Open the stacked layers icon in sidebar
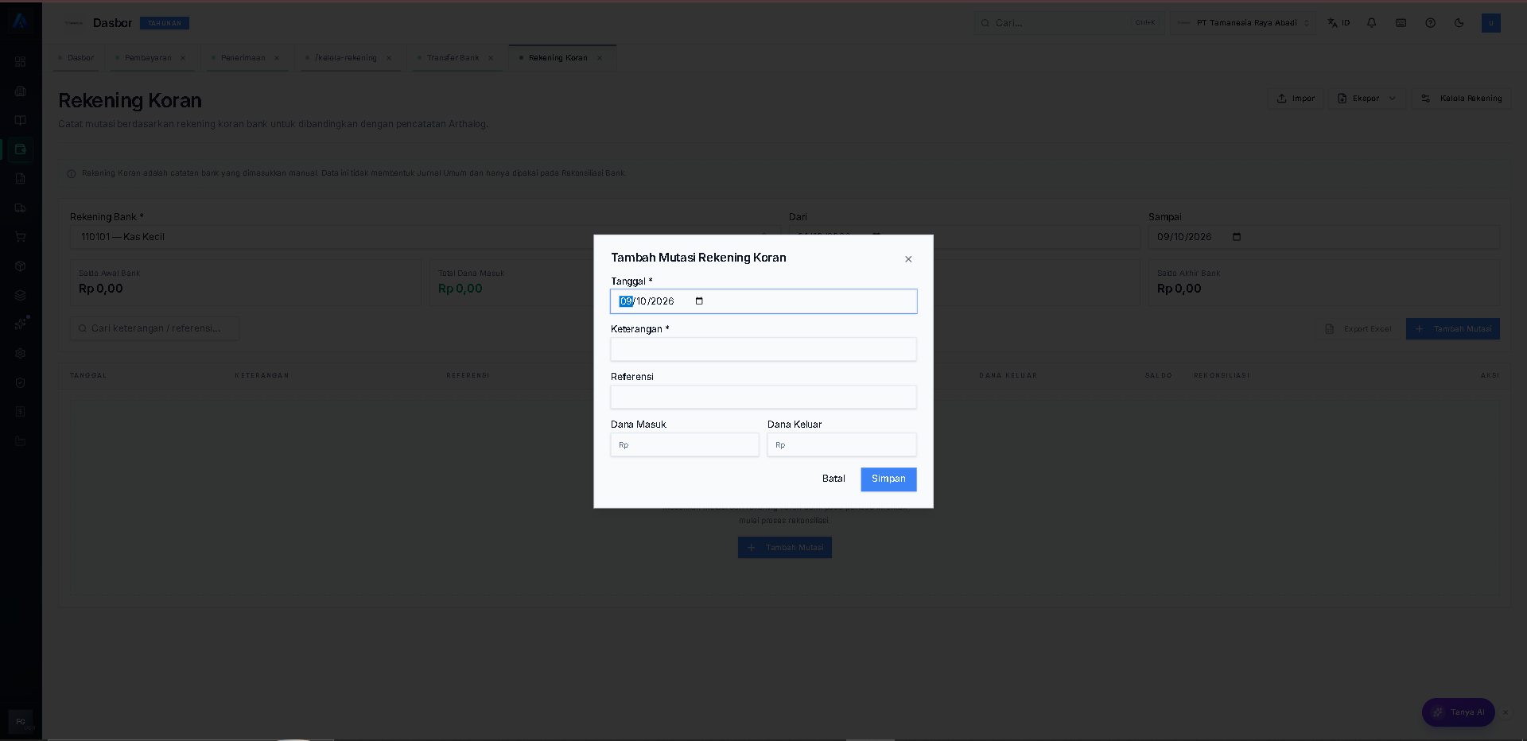Screen dimensions: 1527x741 [x=21, y=296]
